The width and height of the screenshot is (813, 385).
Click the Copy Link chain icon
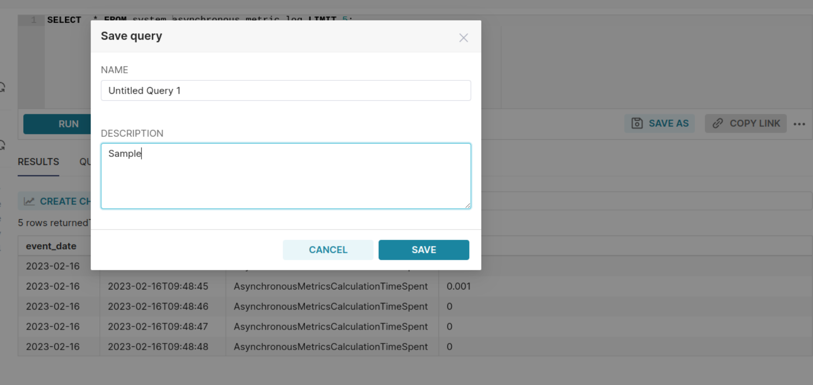click(x=717, y=123)
